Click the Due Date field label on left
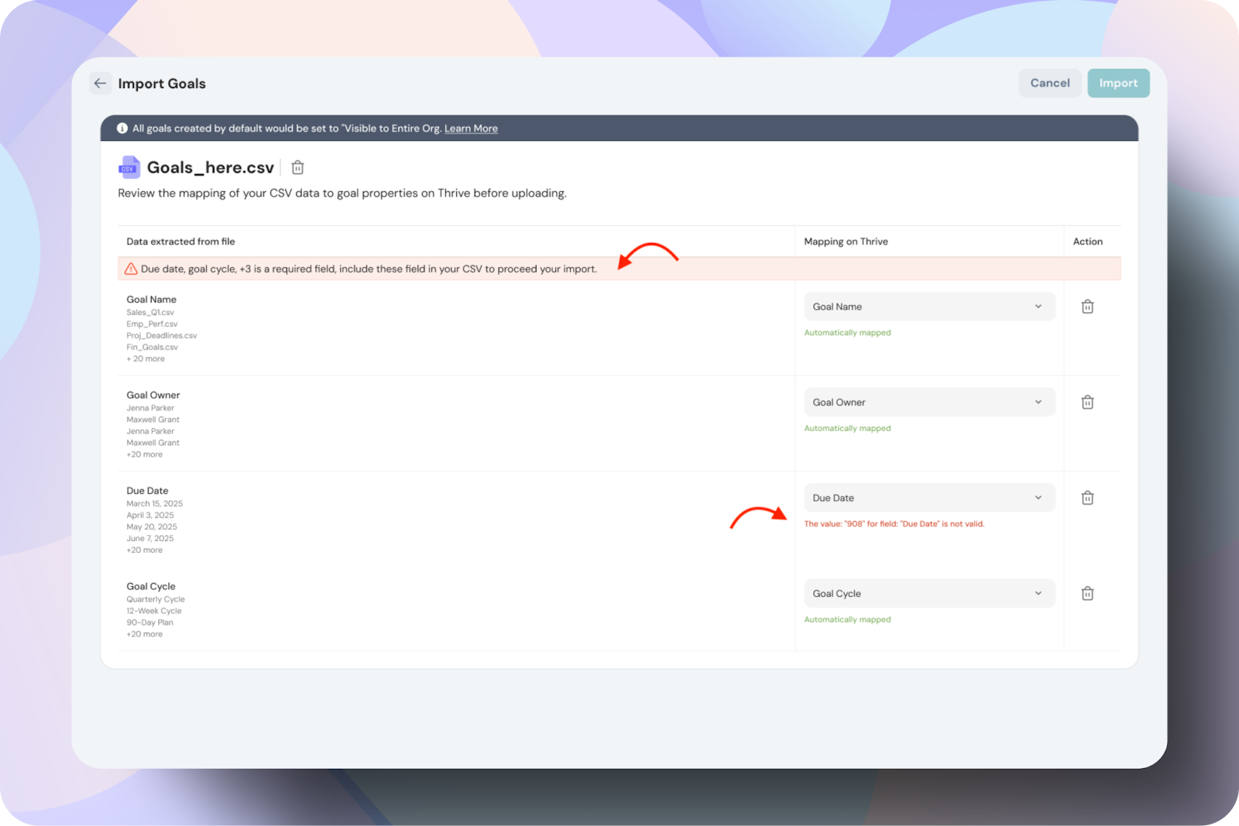 tap(147, 491)
